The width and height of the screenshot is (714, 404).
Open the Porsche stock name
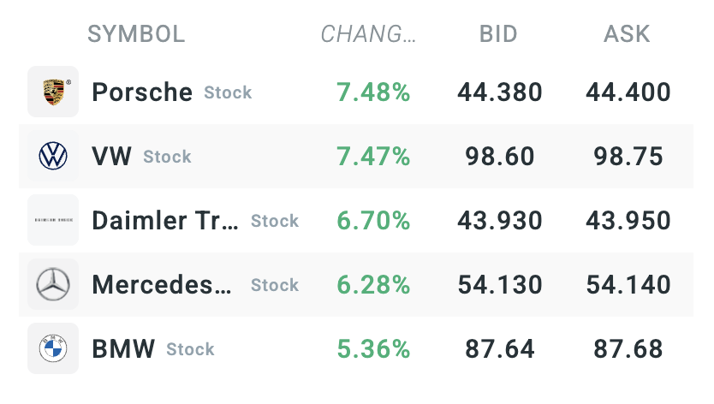(142, 92)
